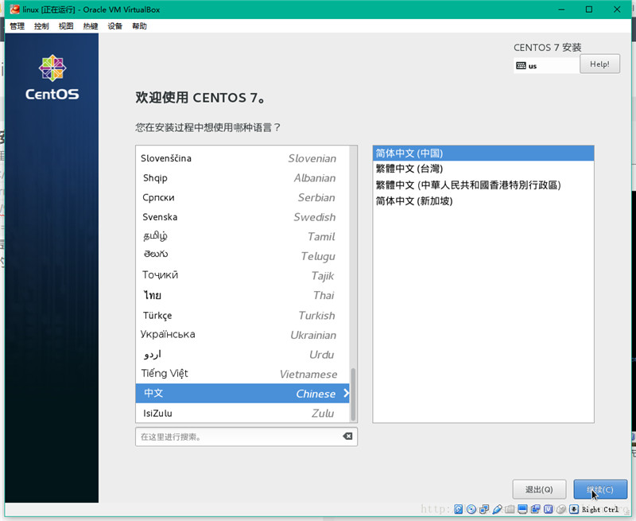Maximize the VirtualBox window
Screen dimensions: 636x521
coord(589,10)
